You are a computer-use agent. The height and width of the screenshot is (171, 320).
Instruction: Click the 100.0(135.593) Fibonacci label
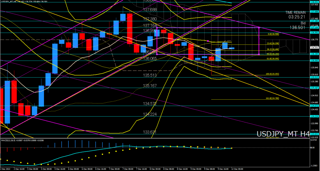(x=272, y=74)
